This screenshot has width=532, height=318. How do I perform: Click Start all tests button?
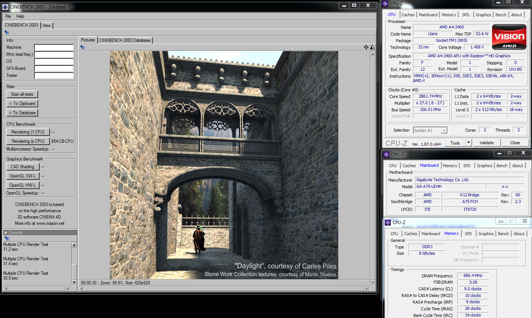[x=22, y=94]
